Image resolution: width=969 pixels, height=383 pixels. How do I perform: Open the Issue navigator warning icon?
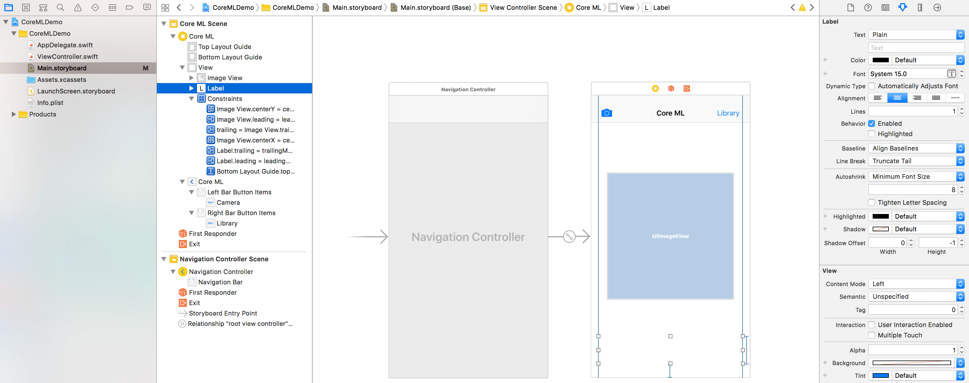pos(78,7)
